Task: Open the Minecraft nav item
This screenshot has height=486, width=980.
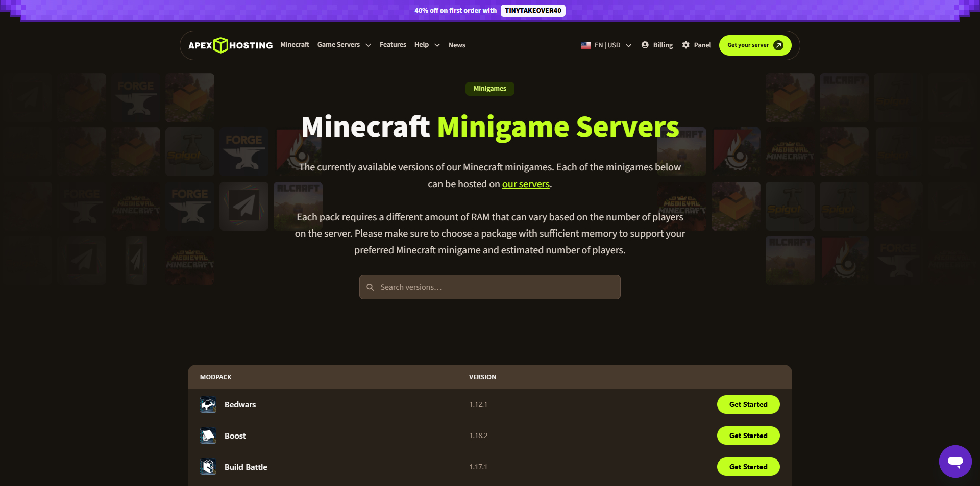Action: [295, 45]
